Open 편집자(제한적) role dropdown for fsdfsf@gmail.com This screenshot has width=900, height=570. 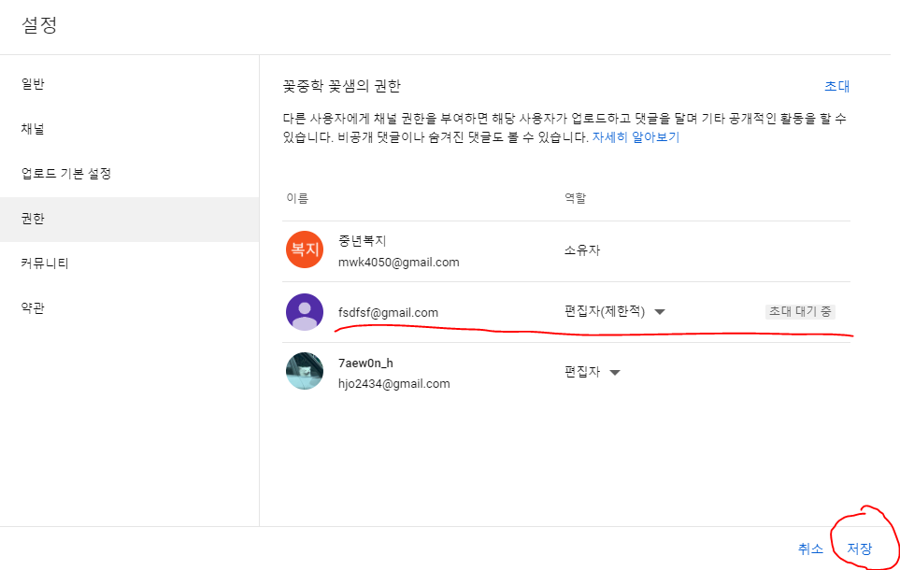point(615,312)
